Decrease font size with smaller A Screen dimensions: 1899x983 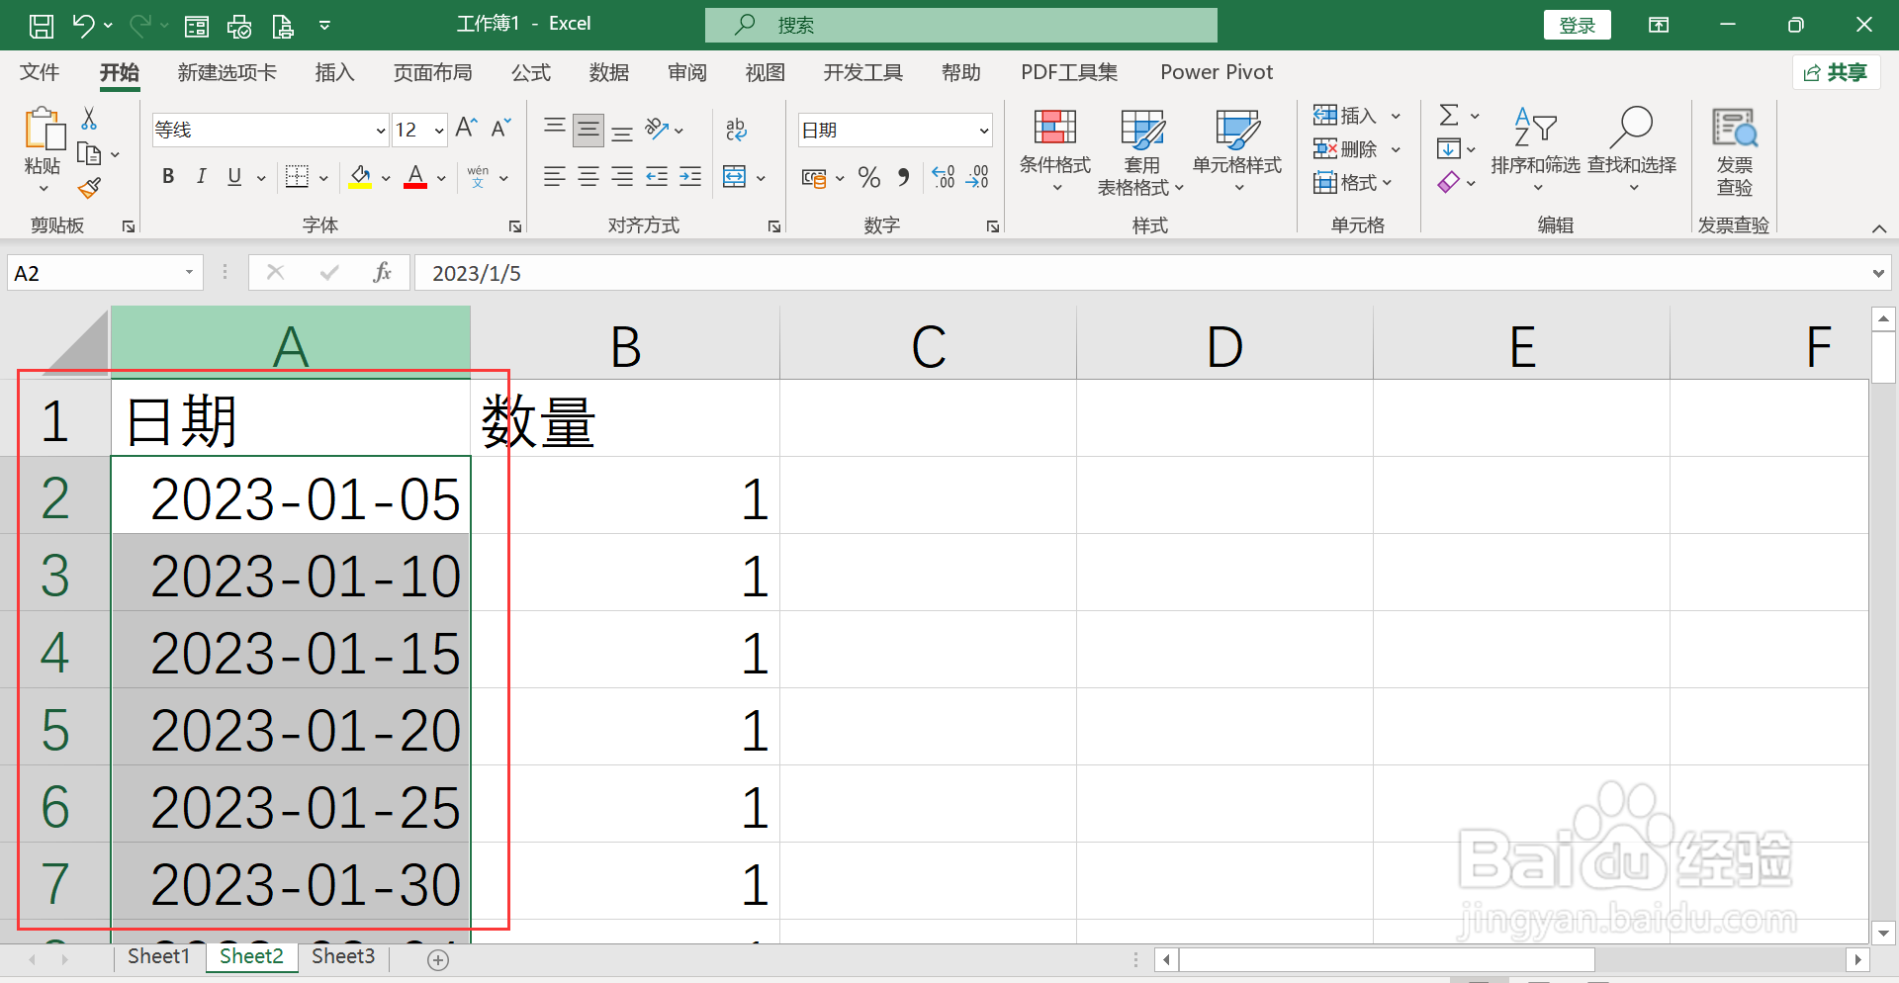tap(500, 128)
